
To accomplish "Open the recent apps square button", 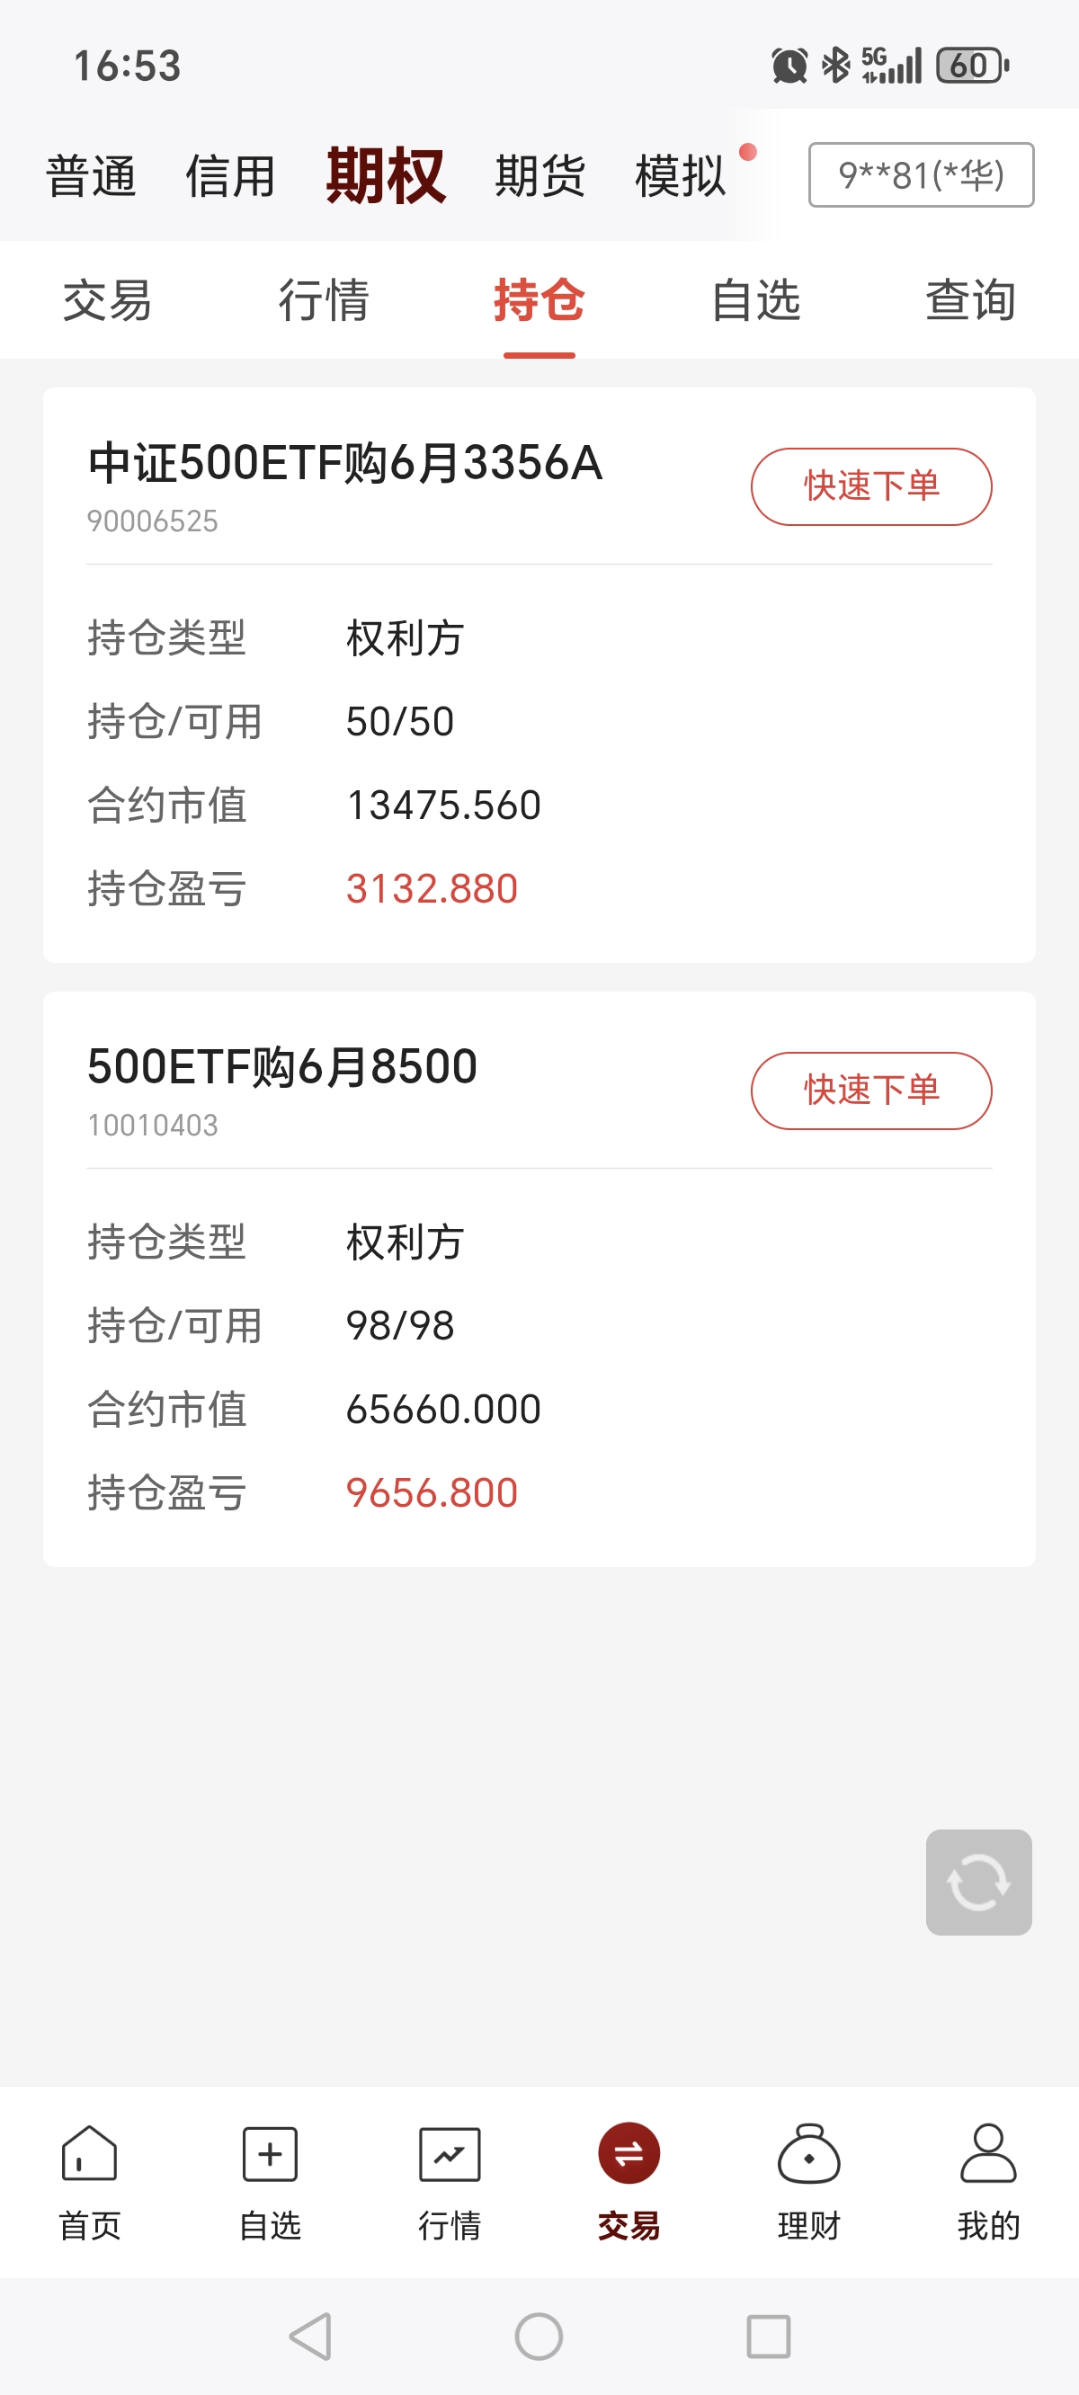I will [x=768, y=2337].
